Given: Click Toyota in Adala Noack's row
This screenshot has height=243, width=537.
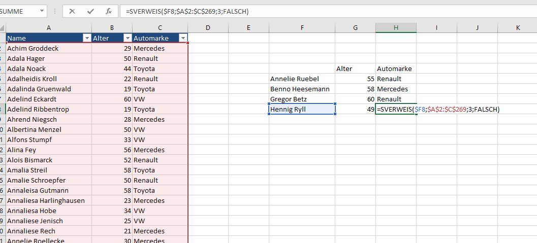Looking at the screenshot, I should tap(160, 68).
